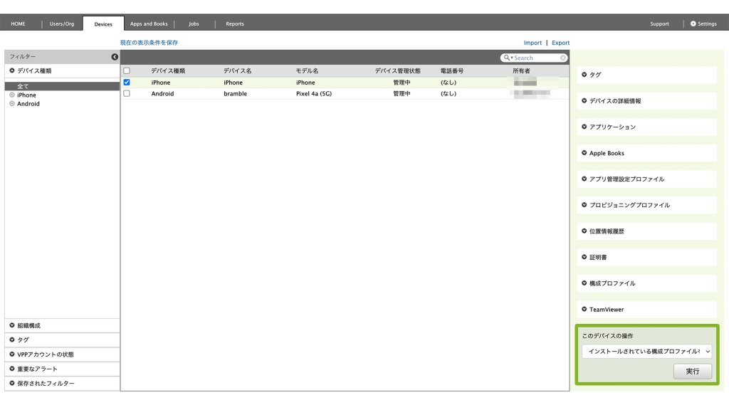Collapse the filter panel with the arrow icon

tap(115, 57)
